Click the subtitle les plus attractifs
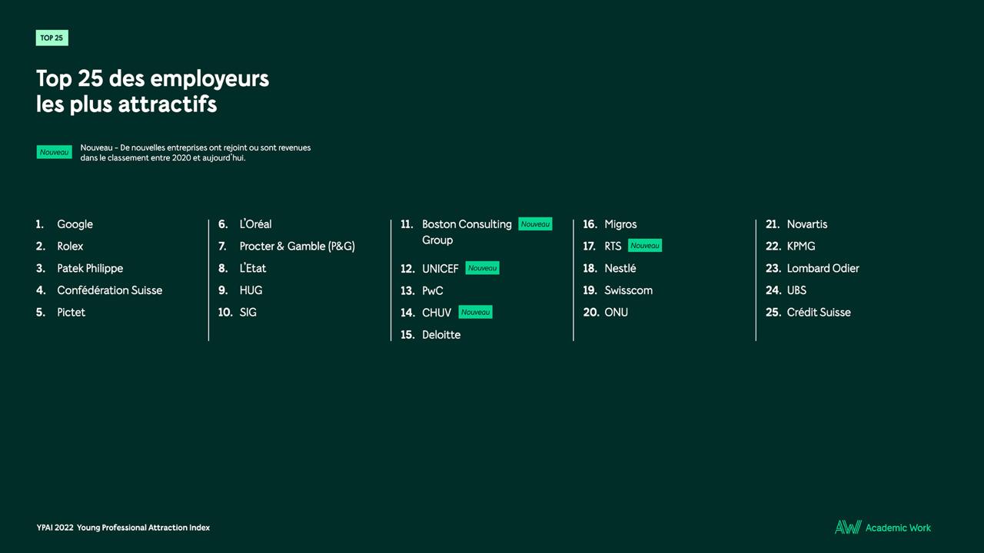 [127, 104]
